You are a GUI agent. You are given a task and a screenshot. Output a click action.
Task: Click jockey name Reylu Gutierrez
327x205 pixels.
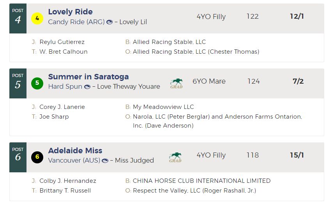coord(62,42)
